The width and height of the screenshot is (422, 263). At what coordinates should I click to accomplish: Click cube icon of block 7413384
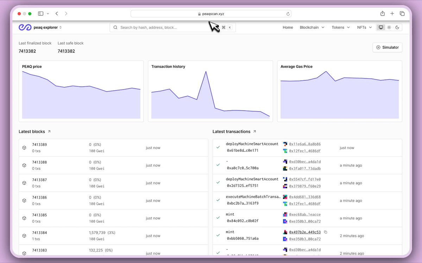click(x=24, y=236)
